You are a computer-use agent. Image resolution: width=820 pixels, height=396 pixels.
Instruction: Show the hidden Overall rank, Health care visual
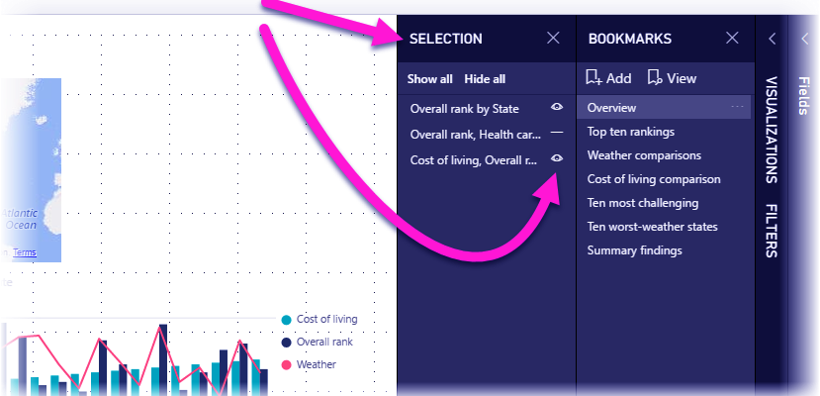[x=557, y=133]
